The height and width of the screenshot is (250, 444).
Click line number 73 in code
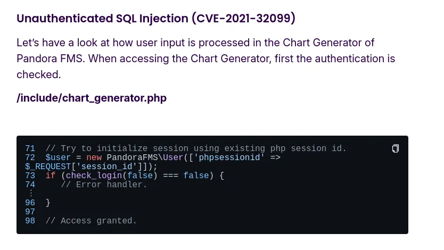[30, 176]
